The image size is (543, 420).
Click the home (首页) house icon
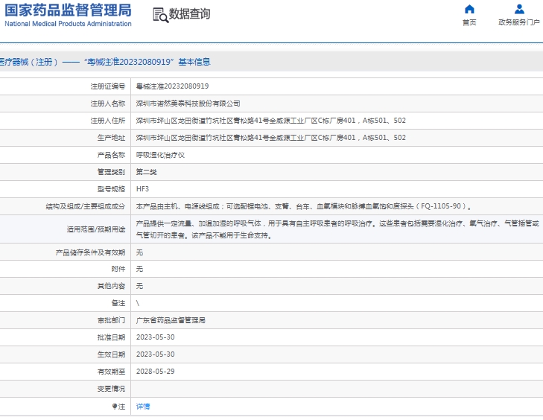coord(469,9)
